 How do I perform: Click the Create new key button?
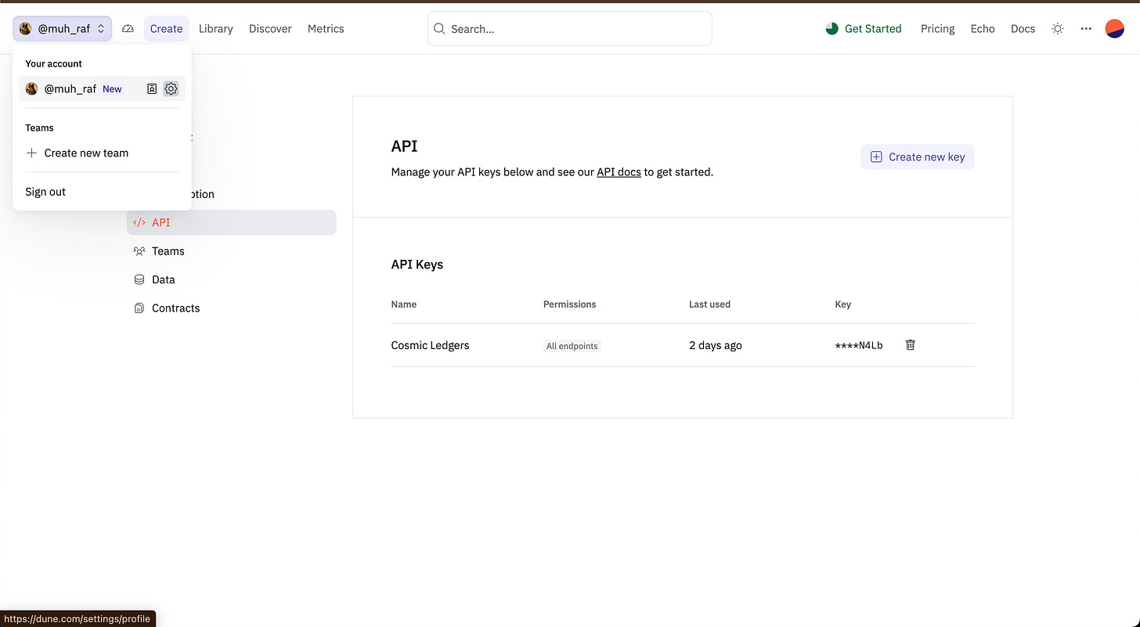918,157
